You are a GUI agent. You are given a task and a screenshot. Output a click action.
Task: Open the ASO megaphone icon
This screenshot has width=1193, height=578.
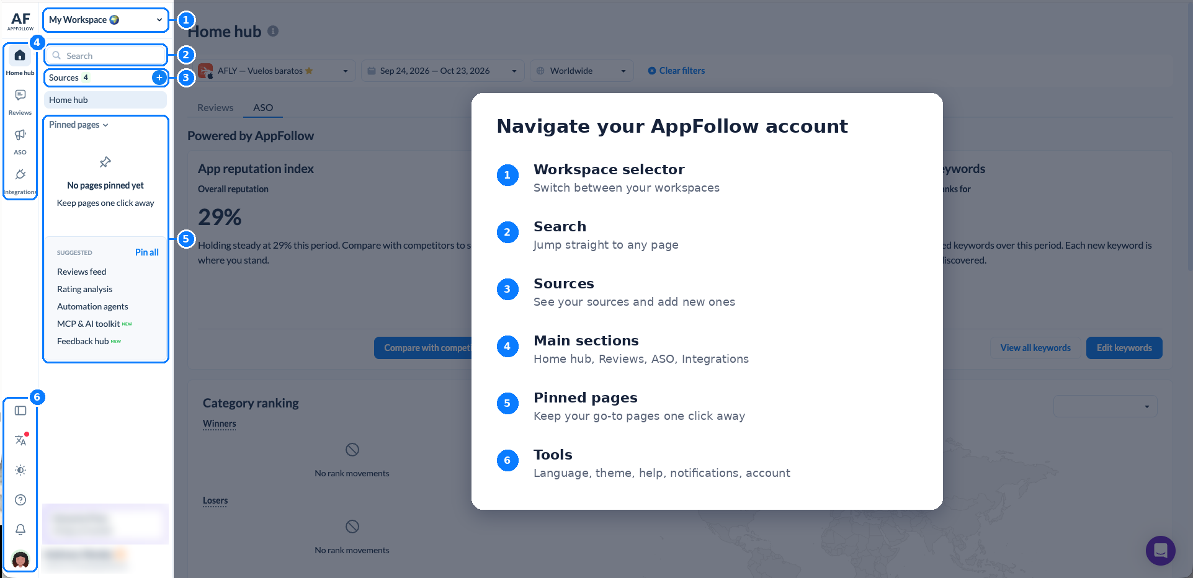[20, 135]
